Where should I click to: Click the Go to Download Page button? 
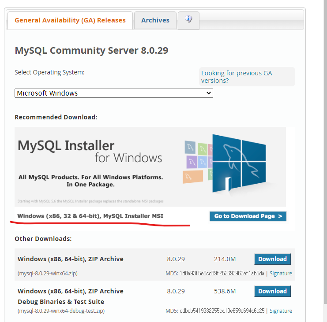[248, 216]
